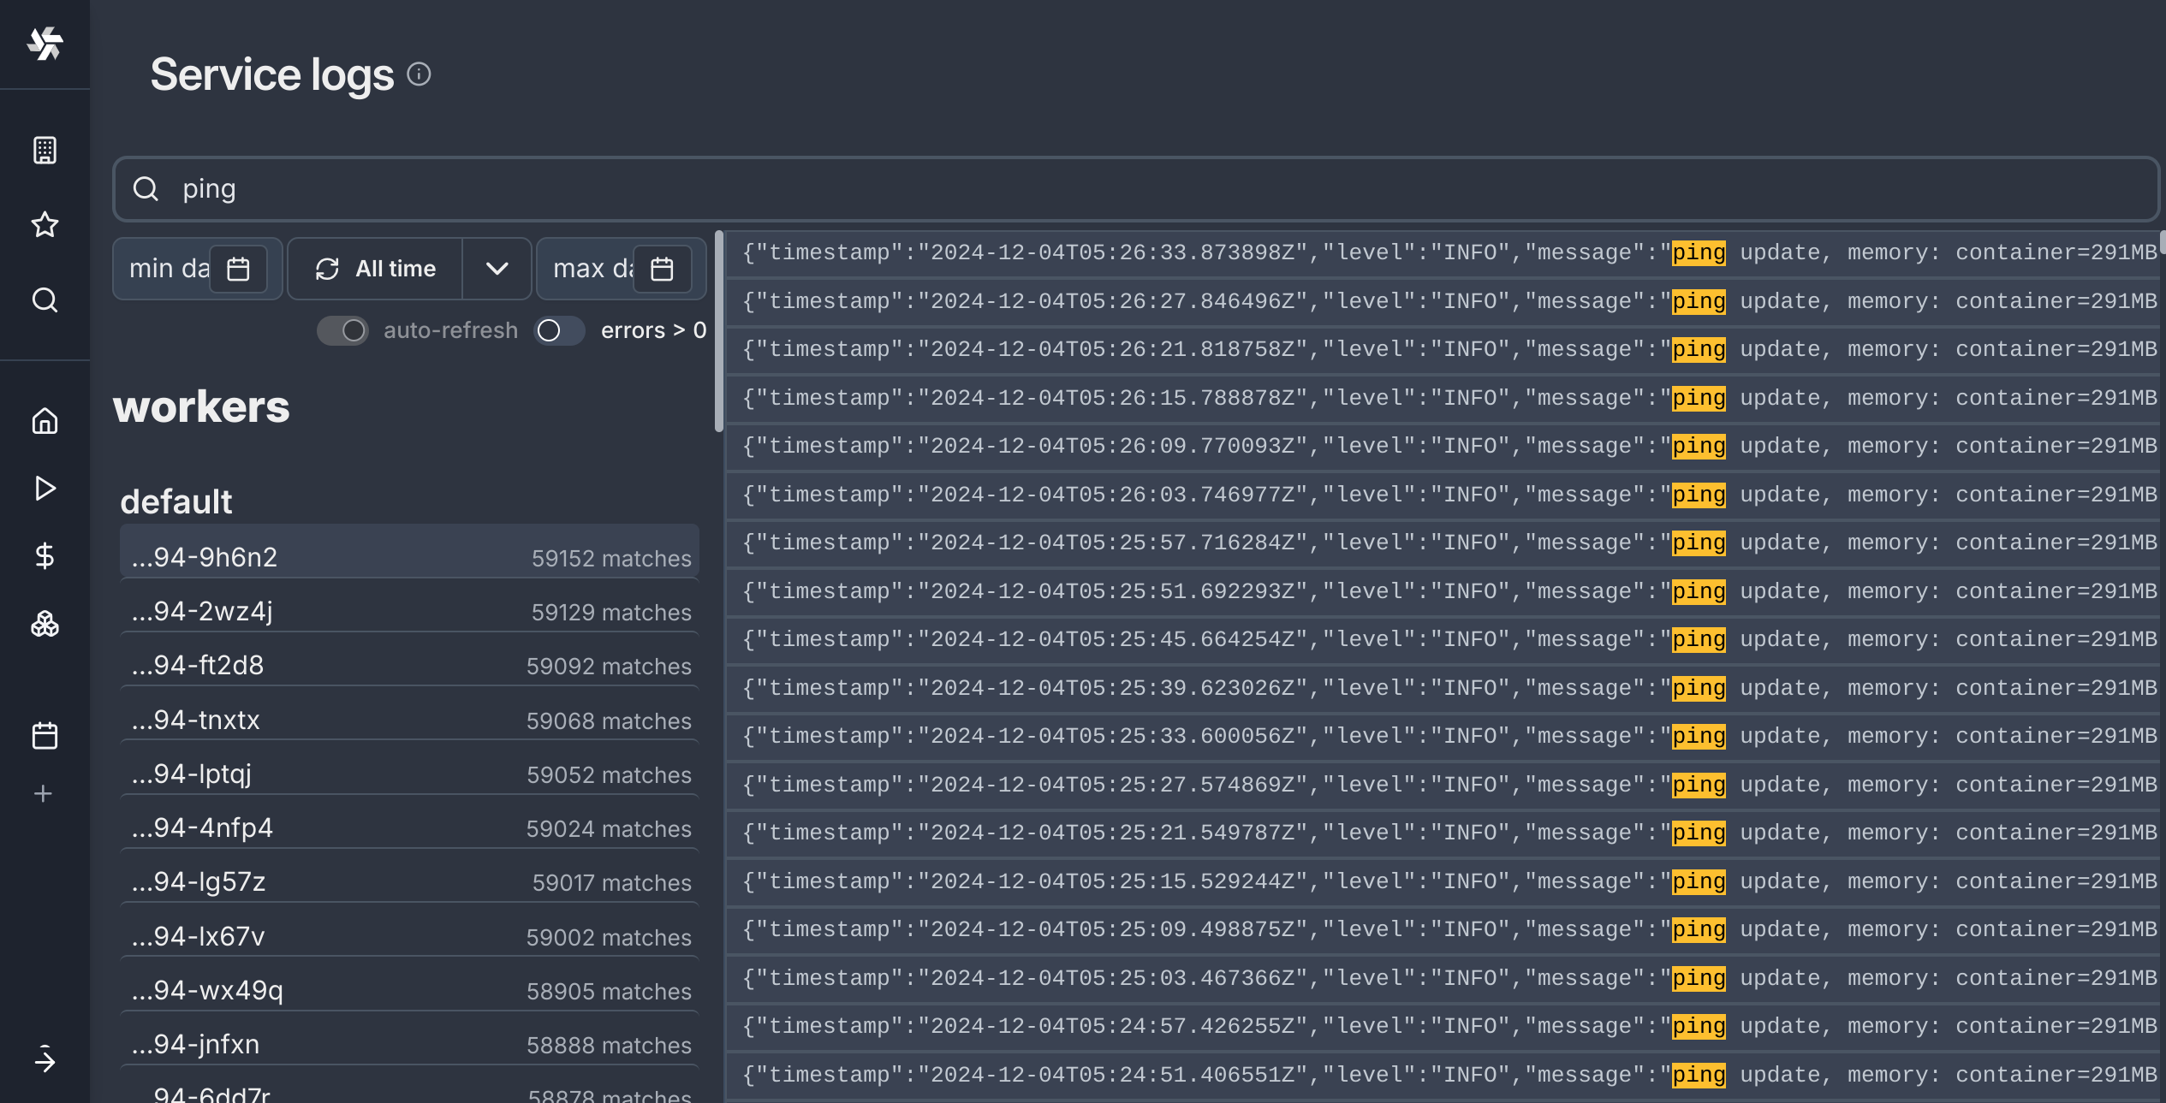Open favorites star icon in sidebar
This screenshot has width=2166, height=1103.
click(x=45, y=225)
